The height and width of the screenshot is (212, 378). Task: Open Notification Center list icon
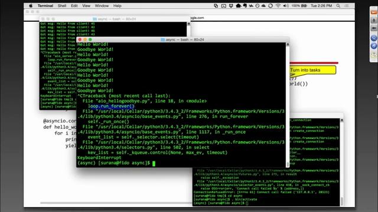pyautogui.click(x=347, y=6)
